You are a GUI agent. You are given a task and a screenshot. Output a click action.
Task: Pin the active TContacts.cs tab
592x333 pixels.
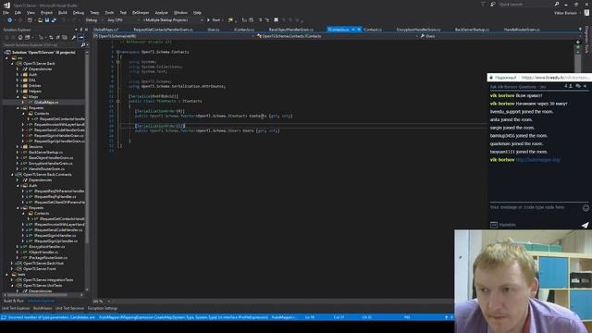tap(353, 30)
